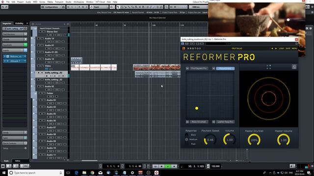The height and width of the screenshot is (176, 314).
Task: Toggle the green Equalizers bypass indicator
Action: coord(26,45)
